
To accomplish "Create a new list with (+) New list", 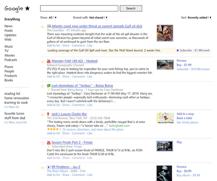I will click(12, 107).
